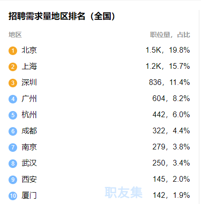Select the 上海 region entry
The image size is (201, 204).
[x=29, y=66]
